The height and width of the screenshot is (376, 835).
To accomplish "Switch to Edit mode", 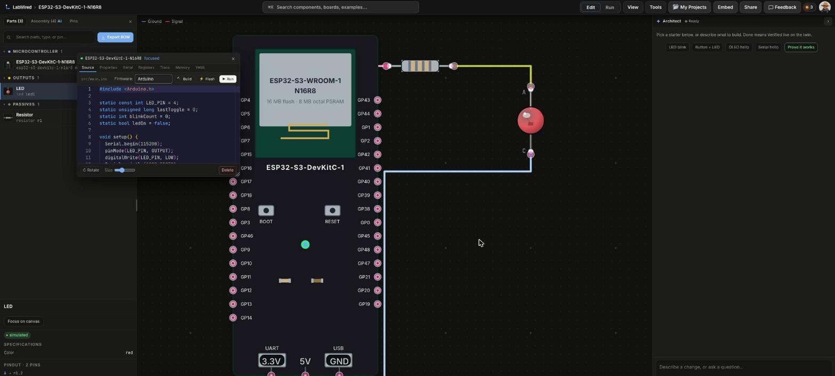I will click(x=591, y=7).
